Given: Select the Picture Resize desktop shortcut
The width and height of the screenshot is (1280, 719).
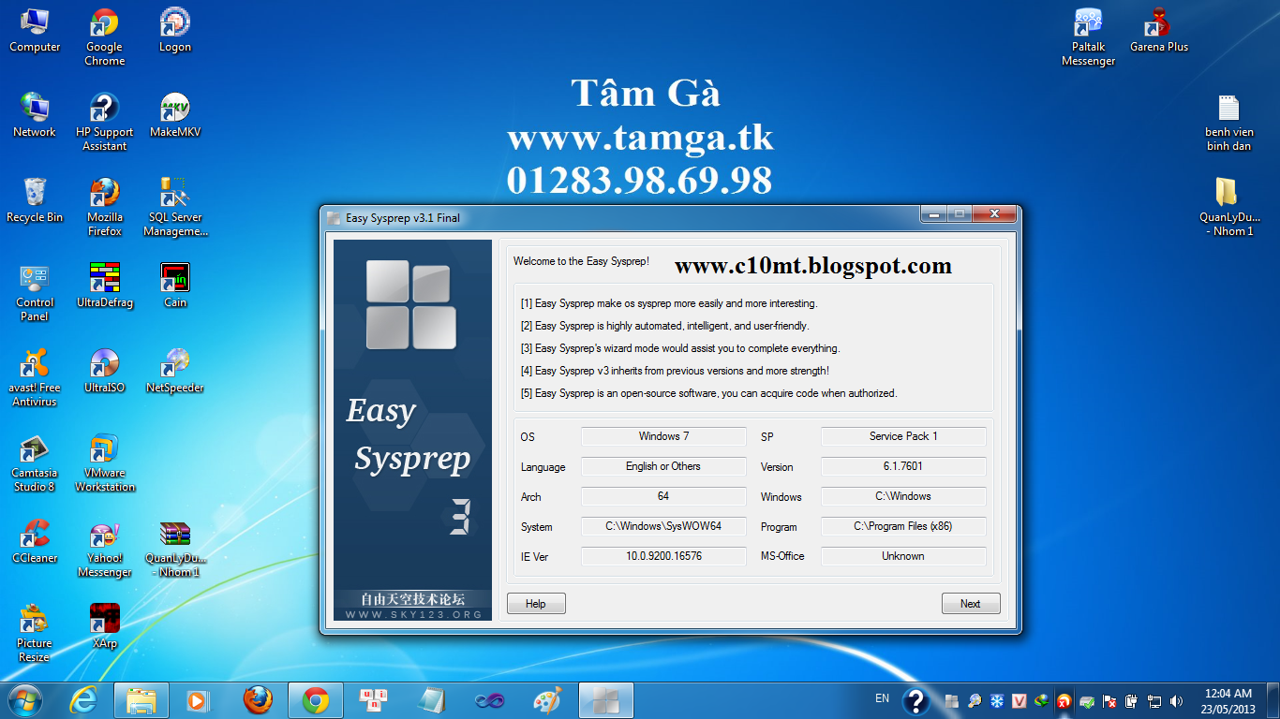Looking at the screenshot, I should [35, 634].
